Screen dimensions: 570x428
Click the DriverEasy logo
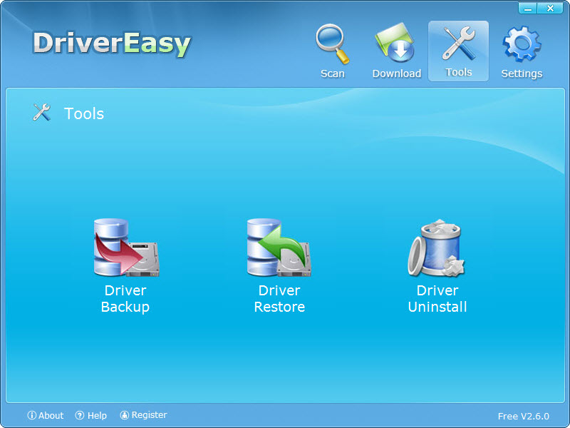(112, 44)
